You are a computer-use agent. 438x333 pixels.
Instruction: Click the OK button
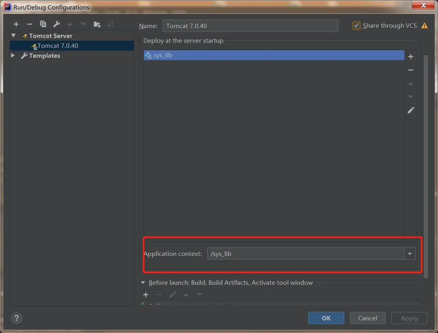326,318
